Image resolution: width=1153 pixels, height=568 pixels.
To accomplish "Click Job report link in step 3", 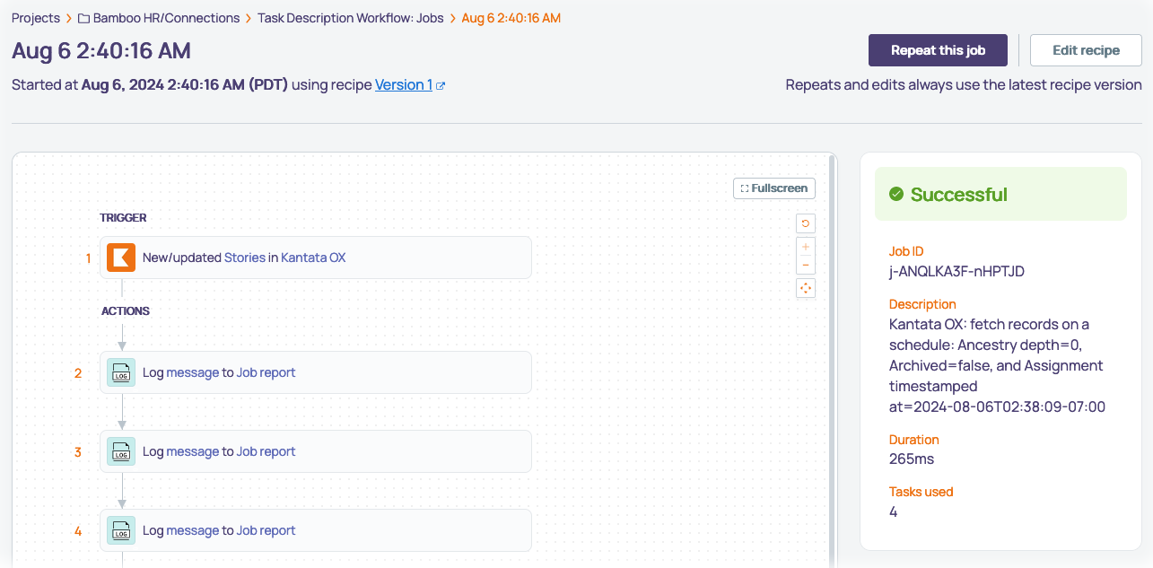I will pyautogui.click(x=266, y=451).
